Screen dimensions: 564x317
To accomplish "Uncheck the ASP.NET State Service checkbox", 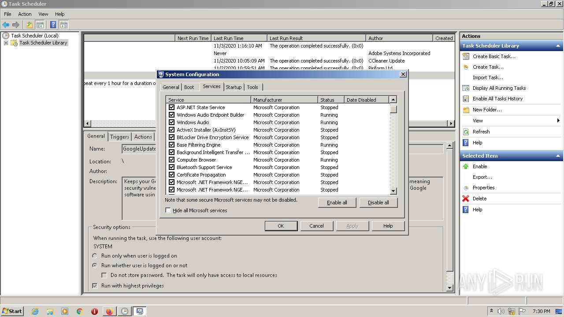I will [x=172, y=107].
